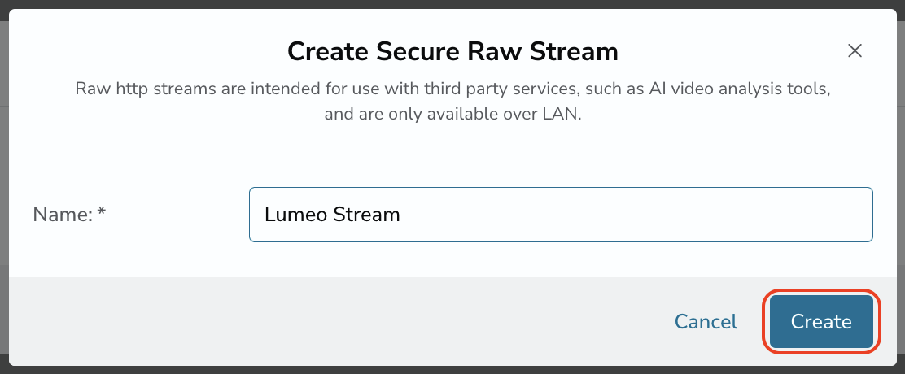
Task: Focus the Name input field
Action: [561, 215]
